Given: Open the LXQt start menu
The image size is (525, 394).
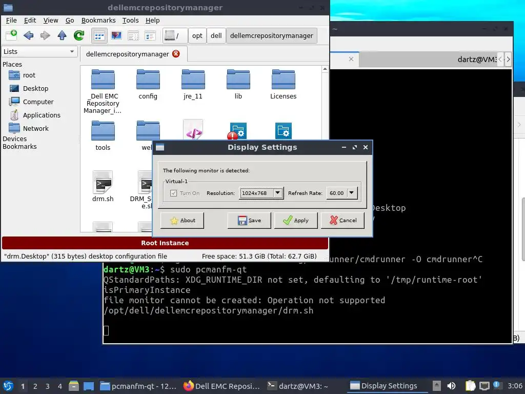Looking at the screenshot, I should tap(8, 386).
